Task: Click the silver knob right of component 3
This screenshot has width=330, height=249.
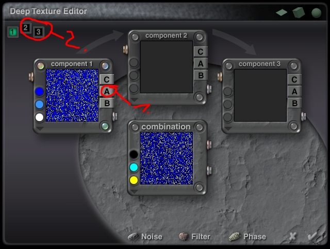Action: 304,117
